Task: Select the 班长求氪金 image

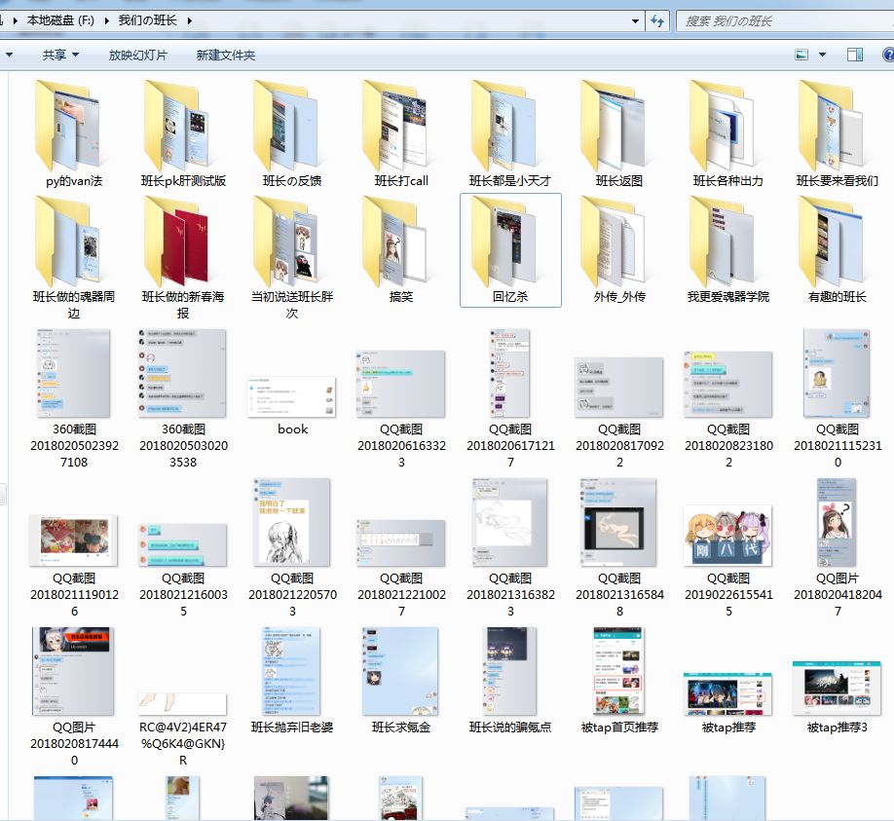Action: click(x=401, y=682)
